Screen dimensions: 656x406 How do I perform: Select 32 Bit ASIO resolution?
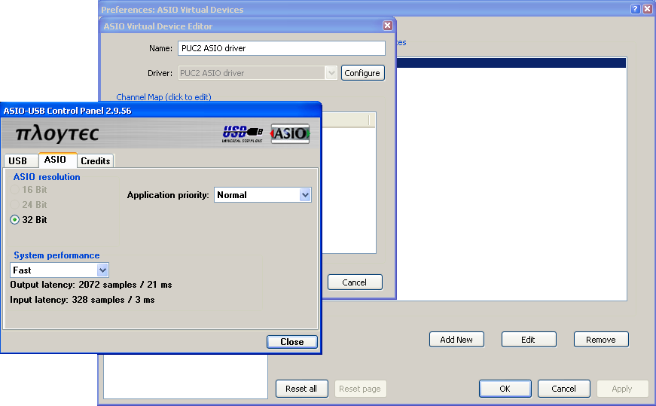(14, 220)
